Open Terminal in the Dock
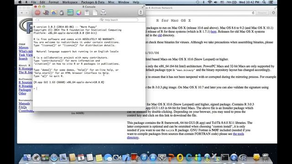Screen dimensions: 292x164 click(225, 158)
